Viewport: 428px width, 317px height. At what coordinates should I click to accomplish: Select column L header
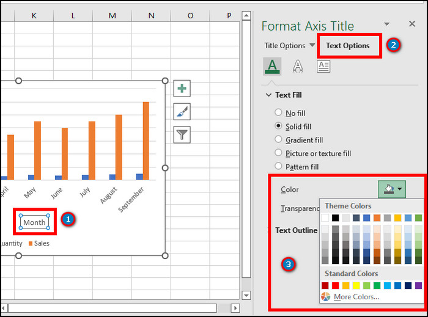73,16
